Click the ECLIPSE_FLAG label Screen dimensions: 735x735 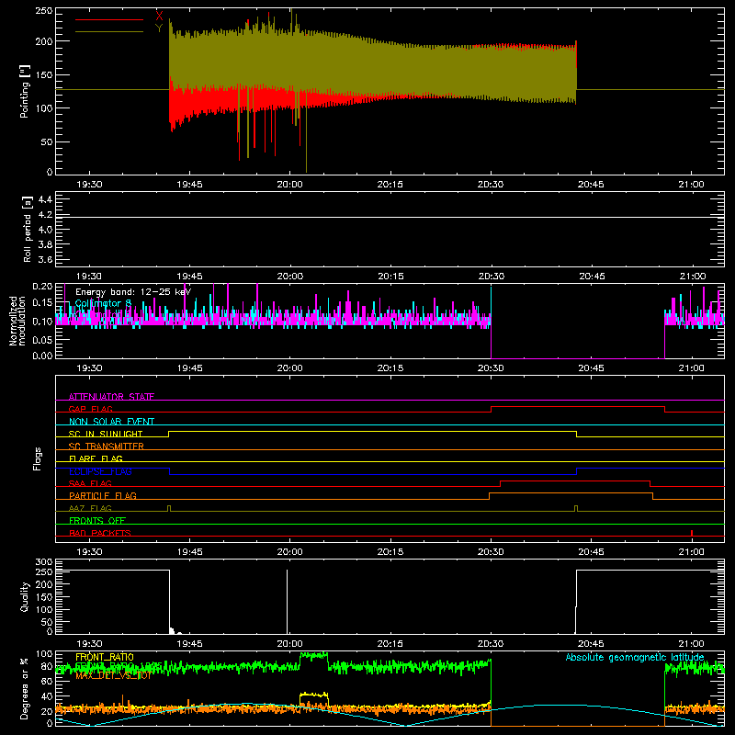[x=100, y=471]
